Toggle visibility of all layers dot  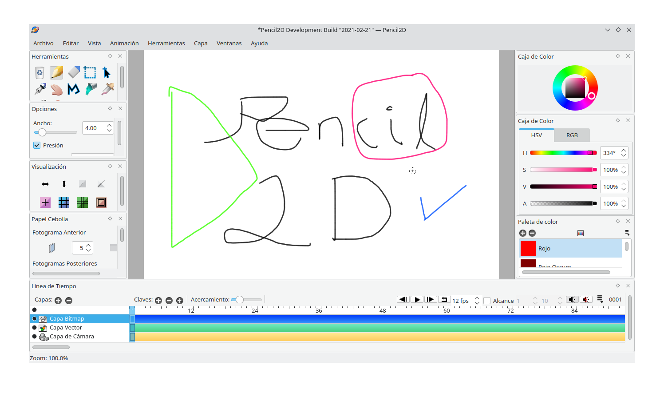tap(35, 310)
